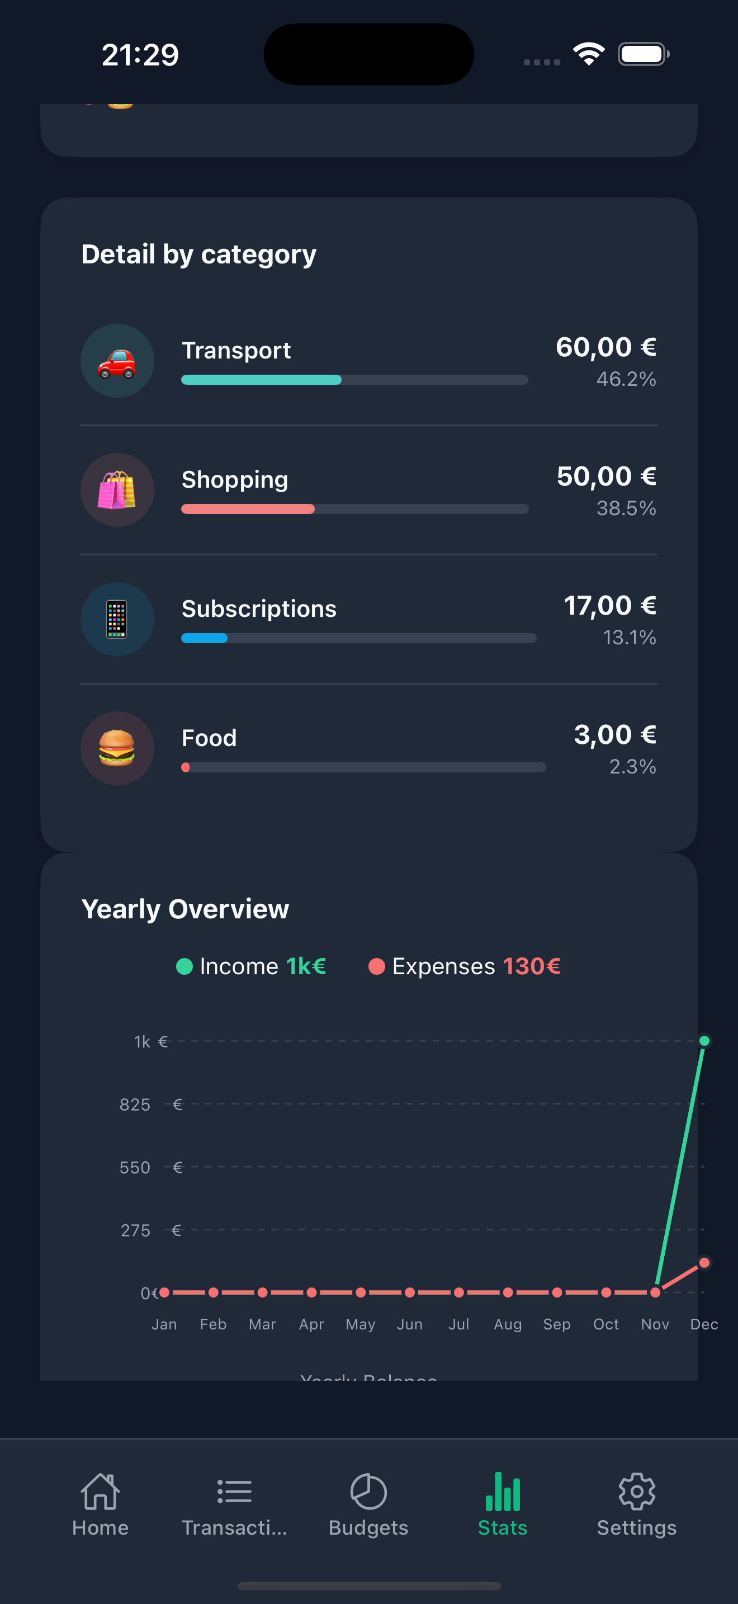Tap the Shopping bags icon

click(x=117, y=490)
